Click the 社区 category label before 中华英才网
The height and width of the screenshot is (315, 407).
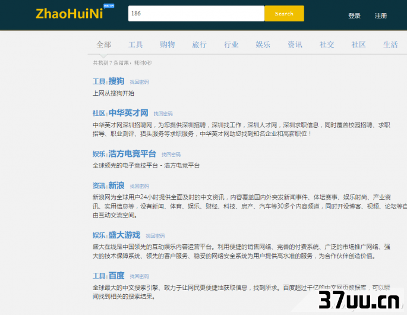pos(99,114)
